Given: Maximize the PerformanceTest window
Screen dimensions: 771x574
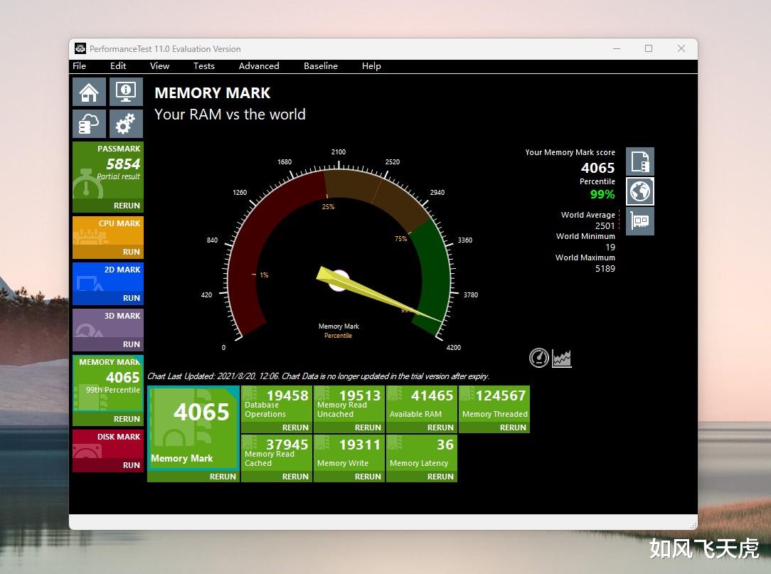Looking at the screenshot, I should click(649, 48).
